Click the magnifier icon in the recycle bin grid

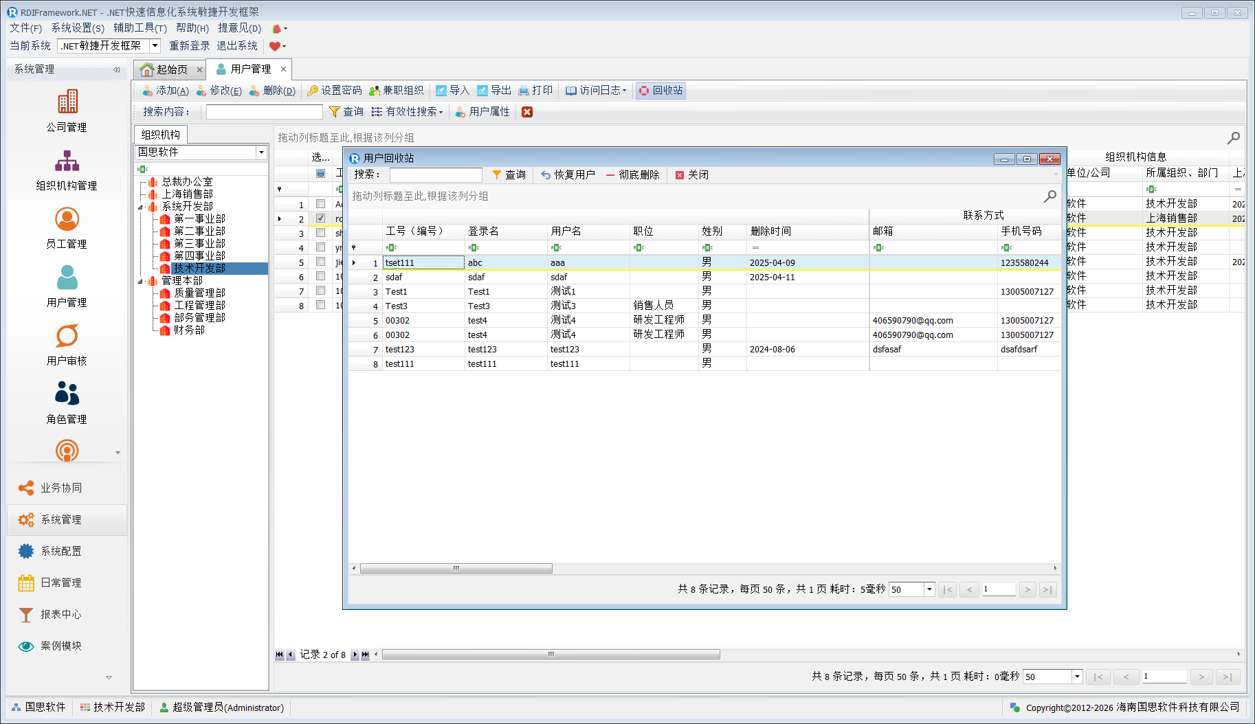click(x=1049, y=196)
